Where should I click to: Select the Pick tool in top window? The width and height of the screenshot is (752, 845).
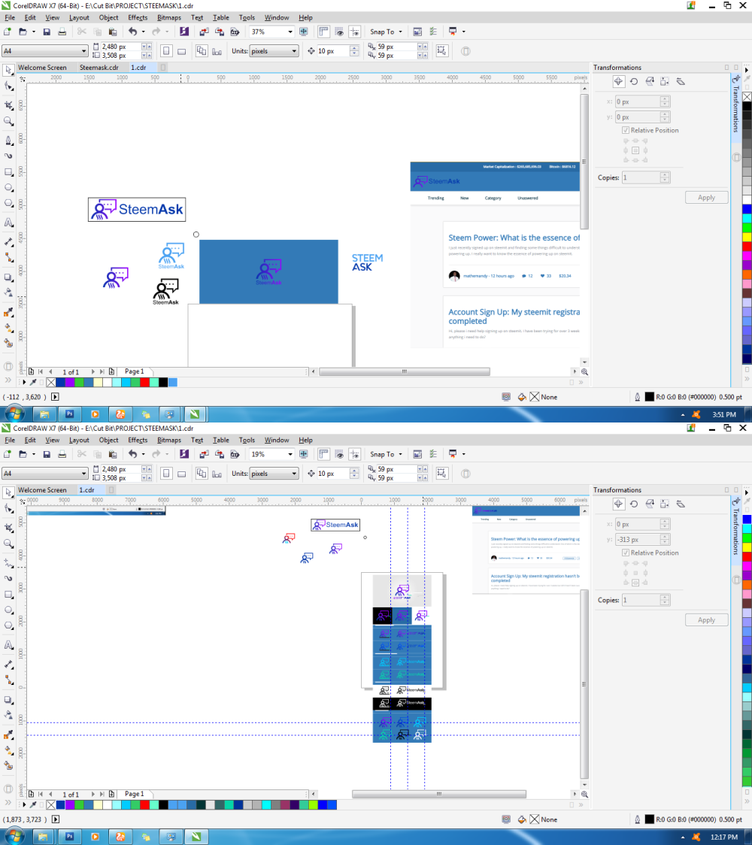coord(8,70)
